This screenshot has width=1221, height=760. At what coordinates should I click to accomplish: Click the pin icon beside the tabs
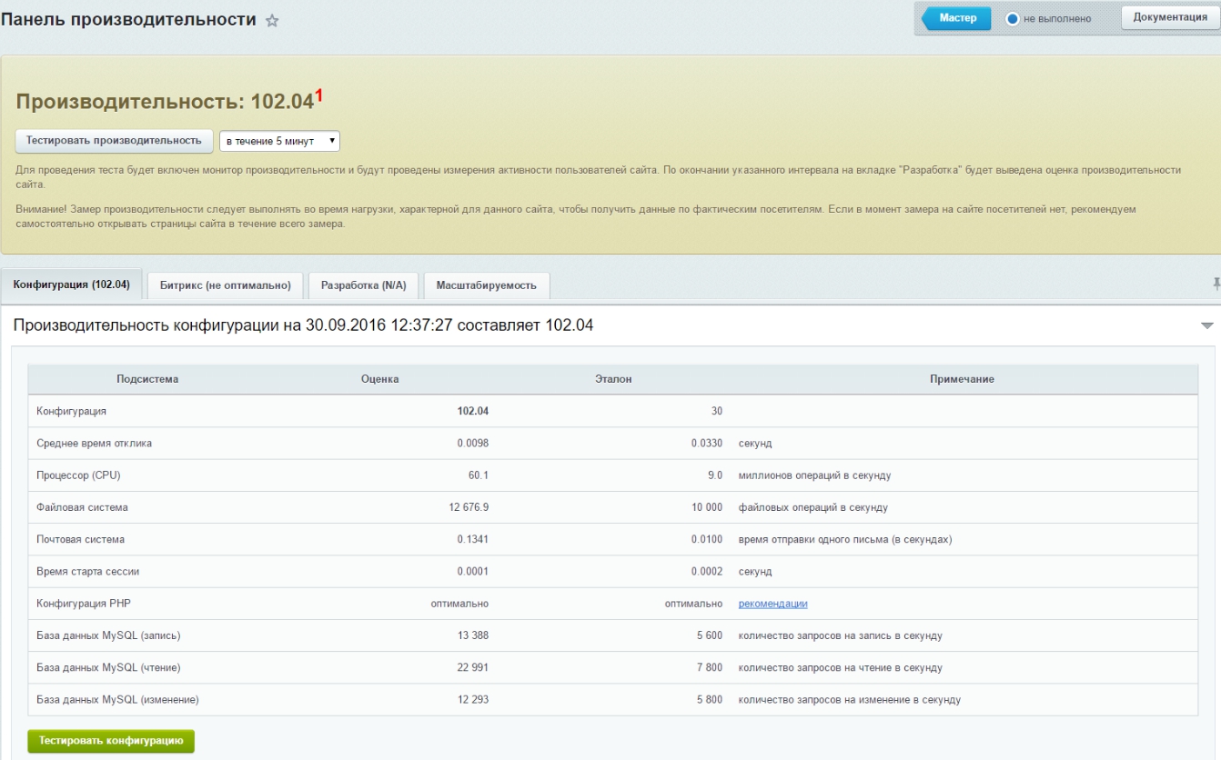(x=1216, y=285)
